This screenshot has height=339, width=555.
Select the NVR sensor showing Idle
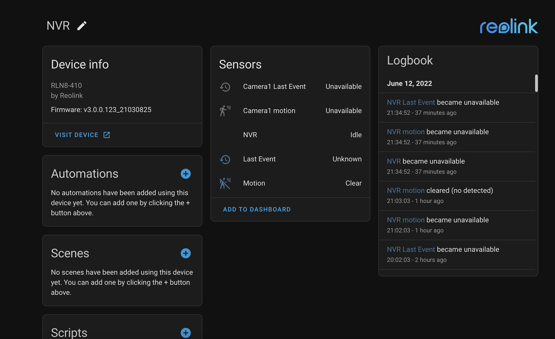[x=250, y=135]
